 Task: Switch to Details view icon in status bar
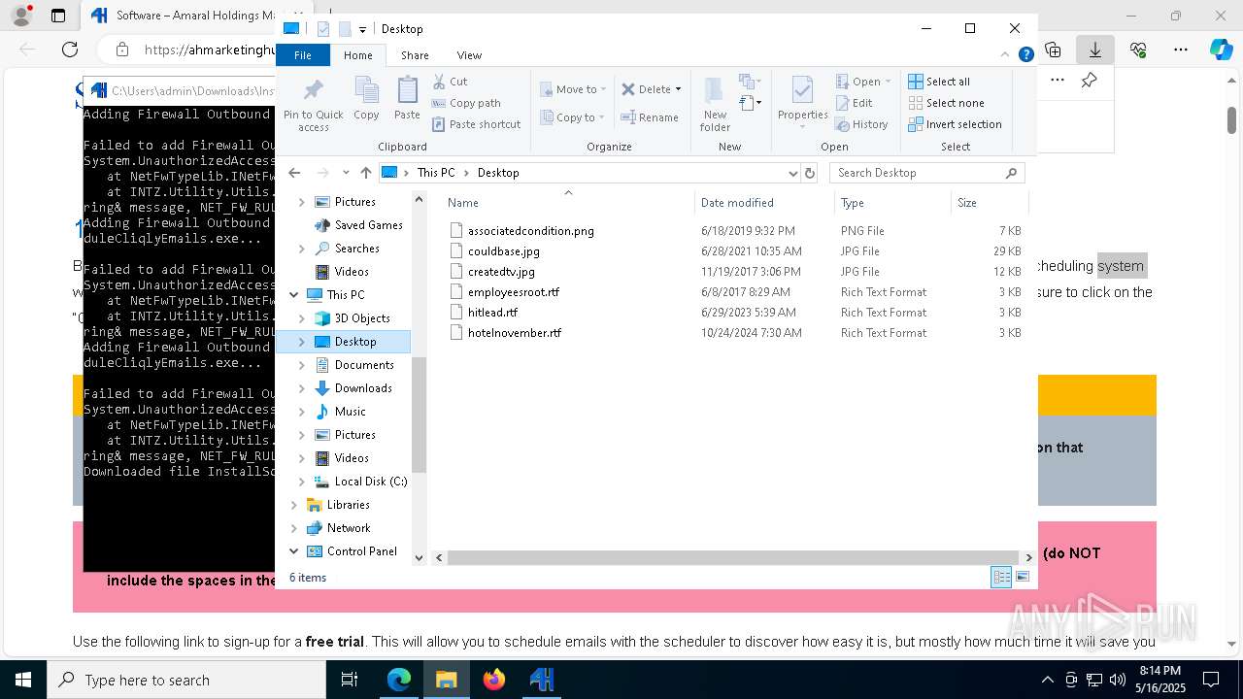click(1001, 577)
